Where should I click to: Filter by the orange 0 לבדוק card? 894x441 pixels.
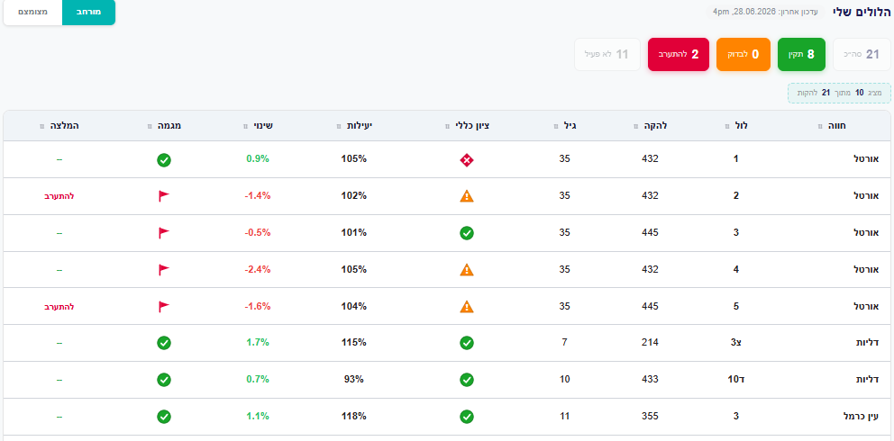[743, 55]
